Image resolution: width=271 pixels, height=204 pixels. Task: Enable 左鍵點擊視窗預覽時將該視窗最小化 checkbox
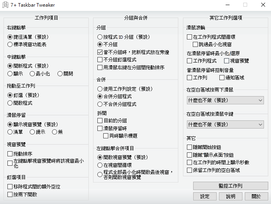[46, 163]
